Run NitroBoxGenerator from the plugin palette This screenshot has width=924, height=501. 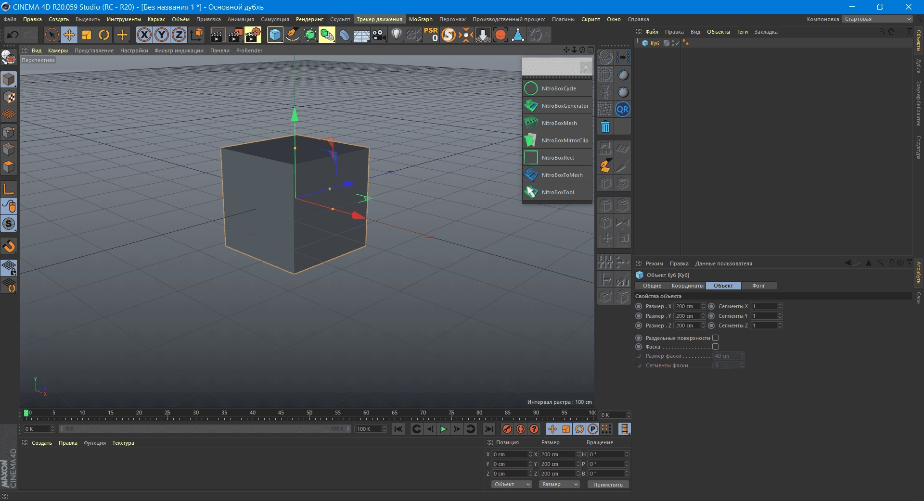pos(557,106)
